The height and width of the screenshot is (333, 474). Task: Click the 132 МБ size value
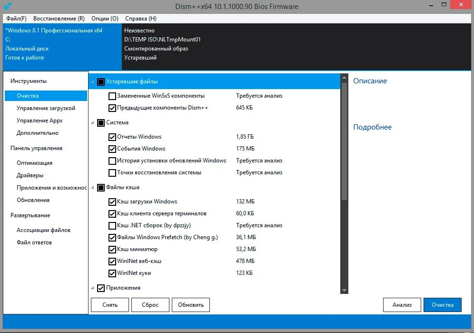point(245,202)
